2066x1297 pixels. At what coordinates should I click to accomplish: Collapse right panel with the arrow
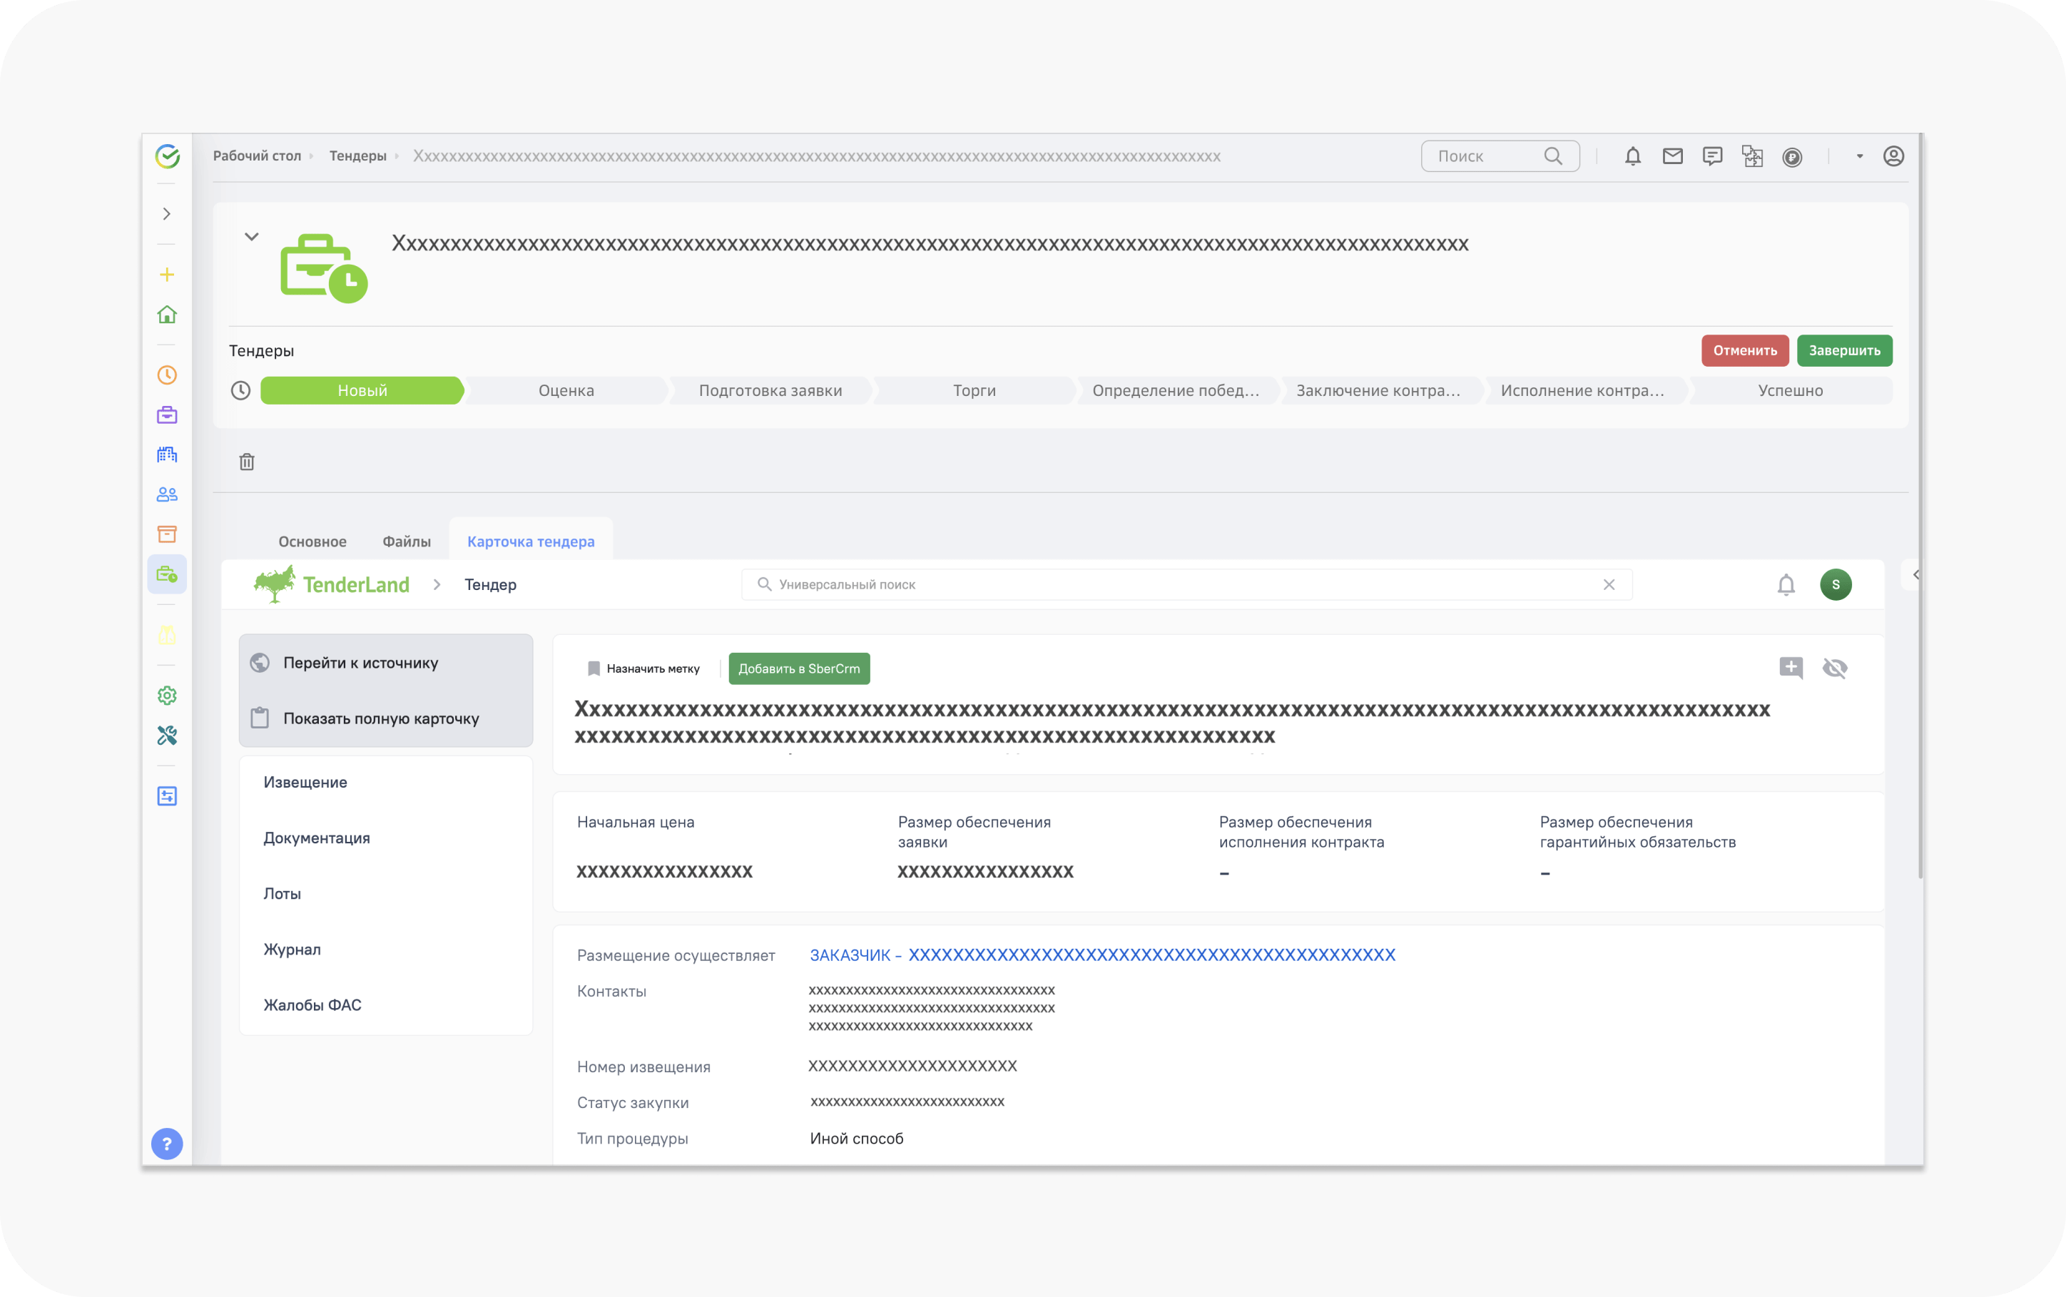pos(1914,575)
